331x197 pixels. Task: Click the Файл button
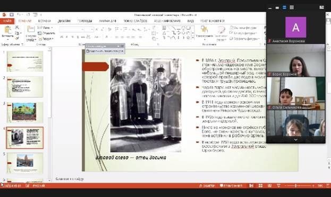(x=7, y=21)
